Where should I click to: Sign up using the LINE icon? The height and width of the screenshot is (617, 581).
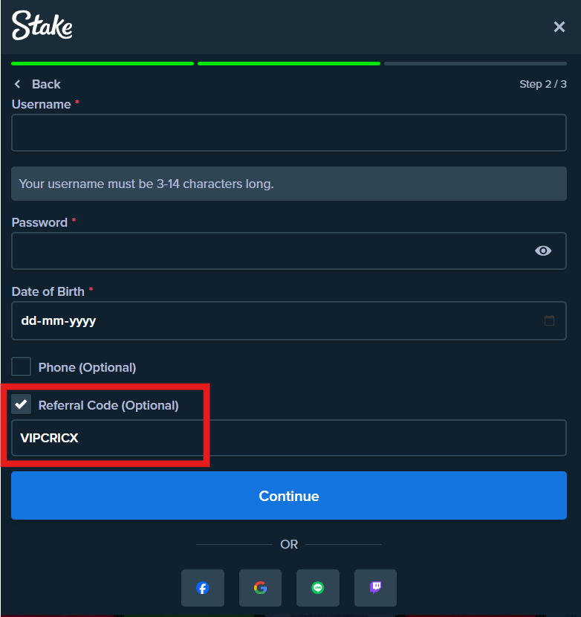point(317,587)
